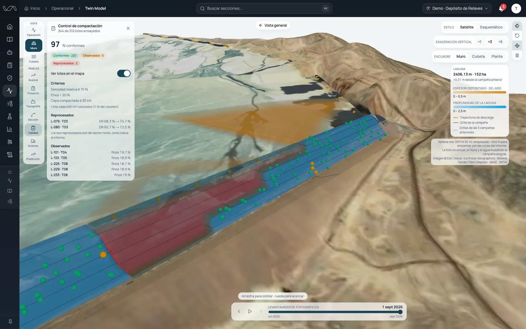This screenshot has height=329, width=526.
Task: Click the timeline slider handle at sept 2026
Action: point(400,312)
